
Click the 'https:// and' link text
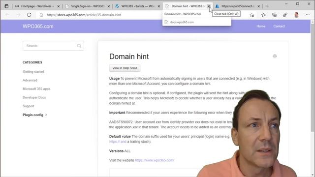coord(118,142)
